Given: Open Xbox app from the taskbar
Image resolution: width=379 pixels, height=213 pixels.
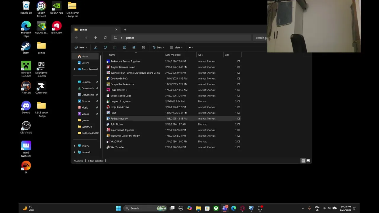Looking at the screenshot, I should pyautogui.click(x=216, y=208).
